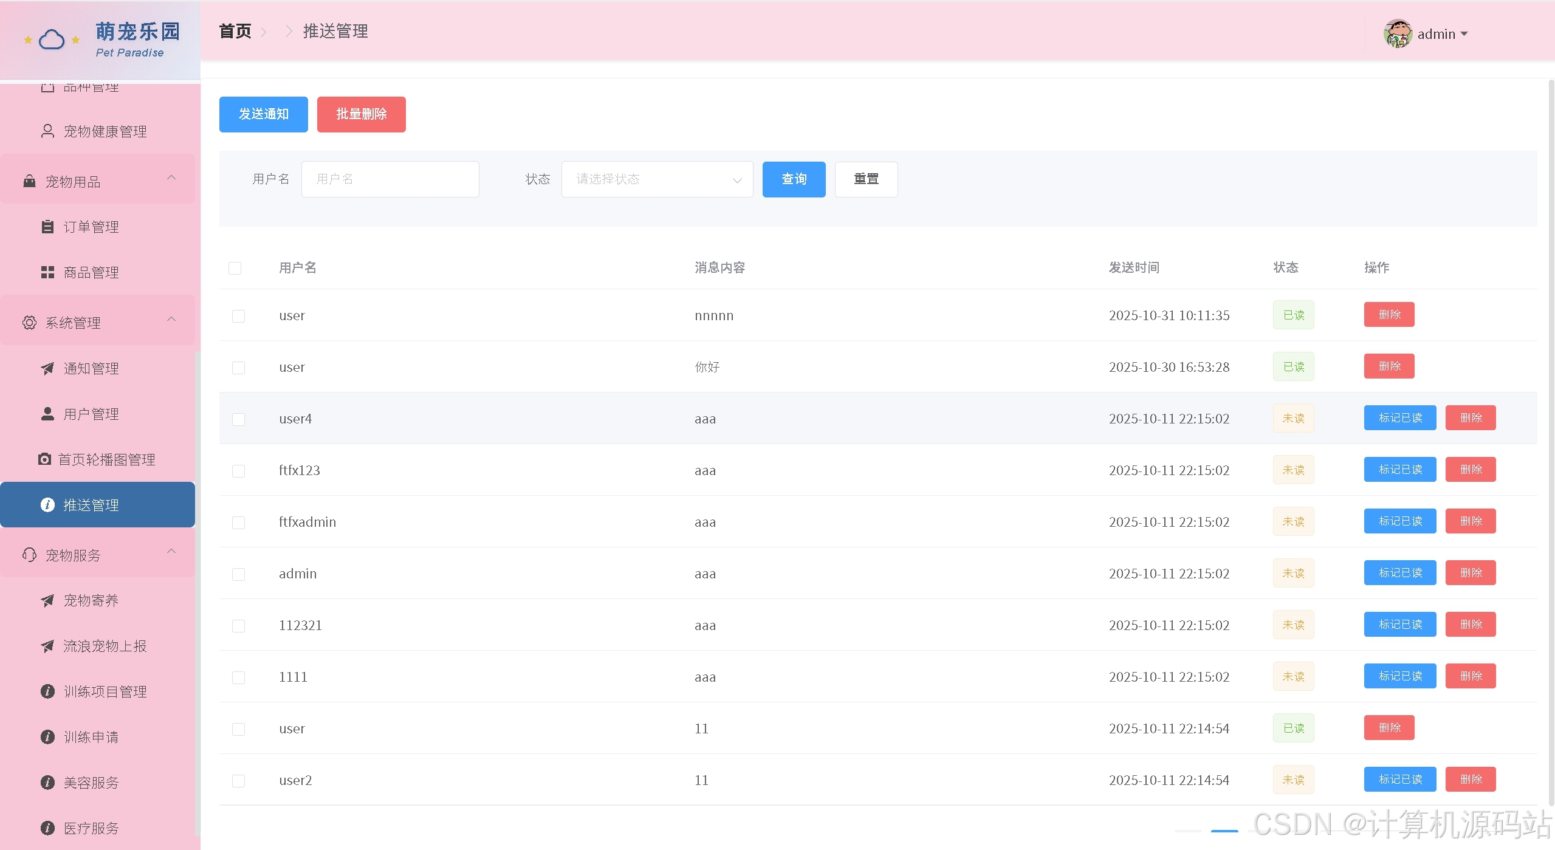
Task: Click the 发送通知 button
Action: coord(263,114)
